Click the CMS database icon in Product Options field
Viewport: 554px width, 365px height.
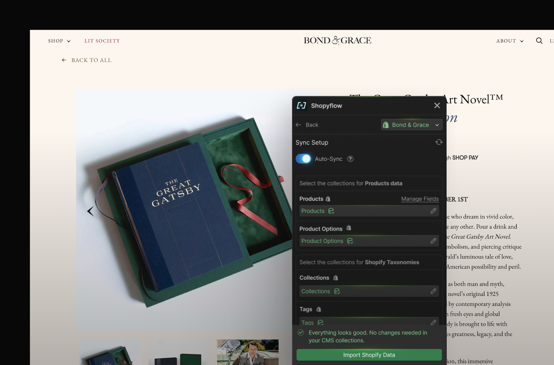coord(350,241)
